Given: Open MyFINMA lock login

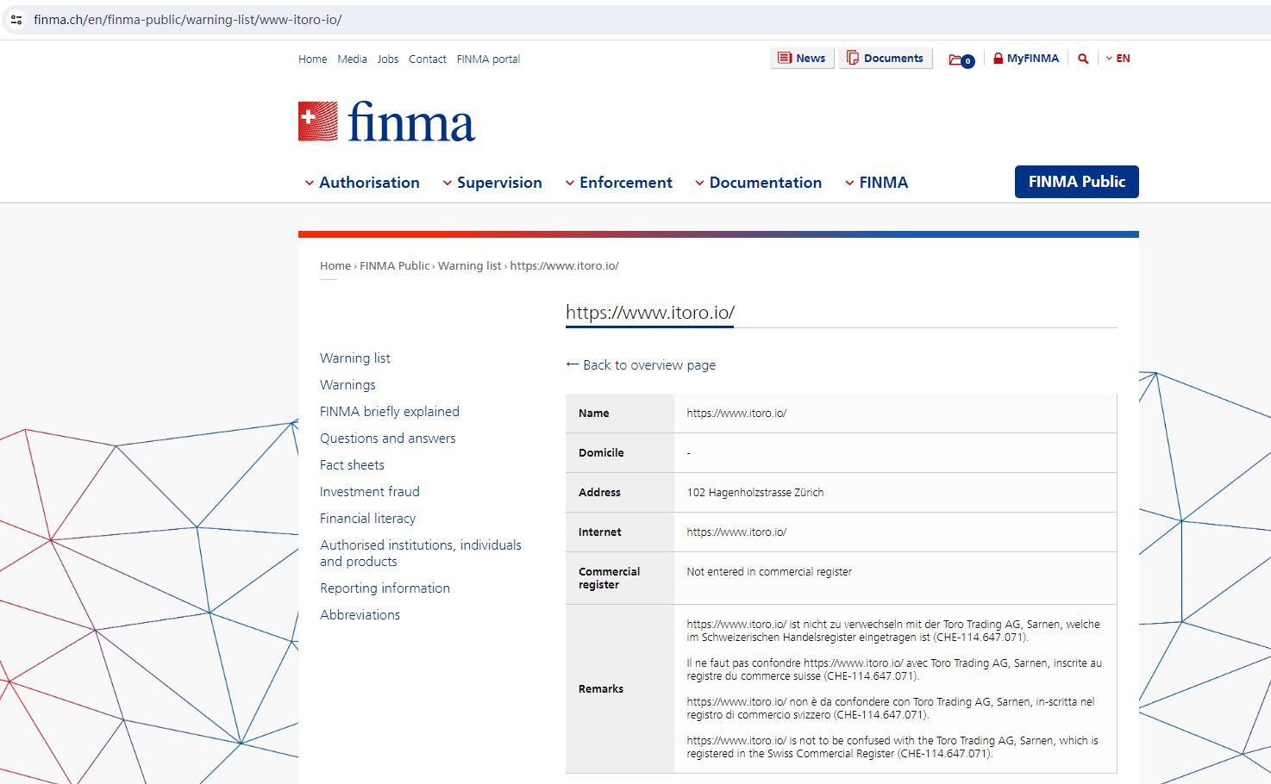Looking at the screenshot, I should 1025,59.
